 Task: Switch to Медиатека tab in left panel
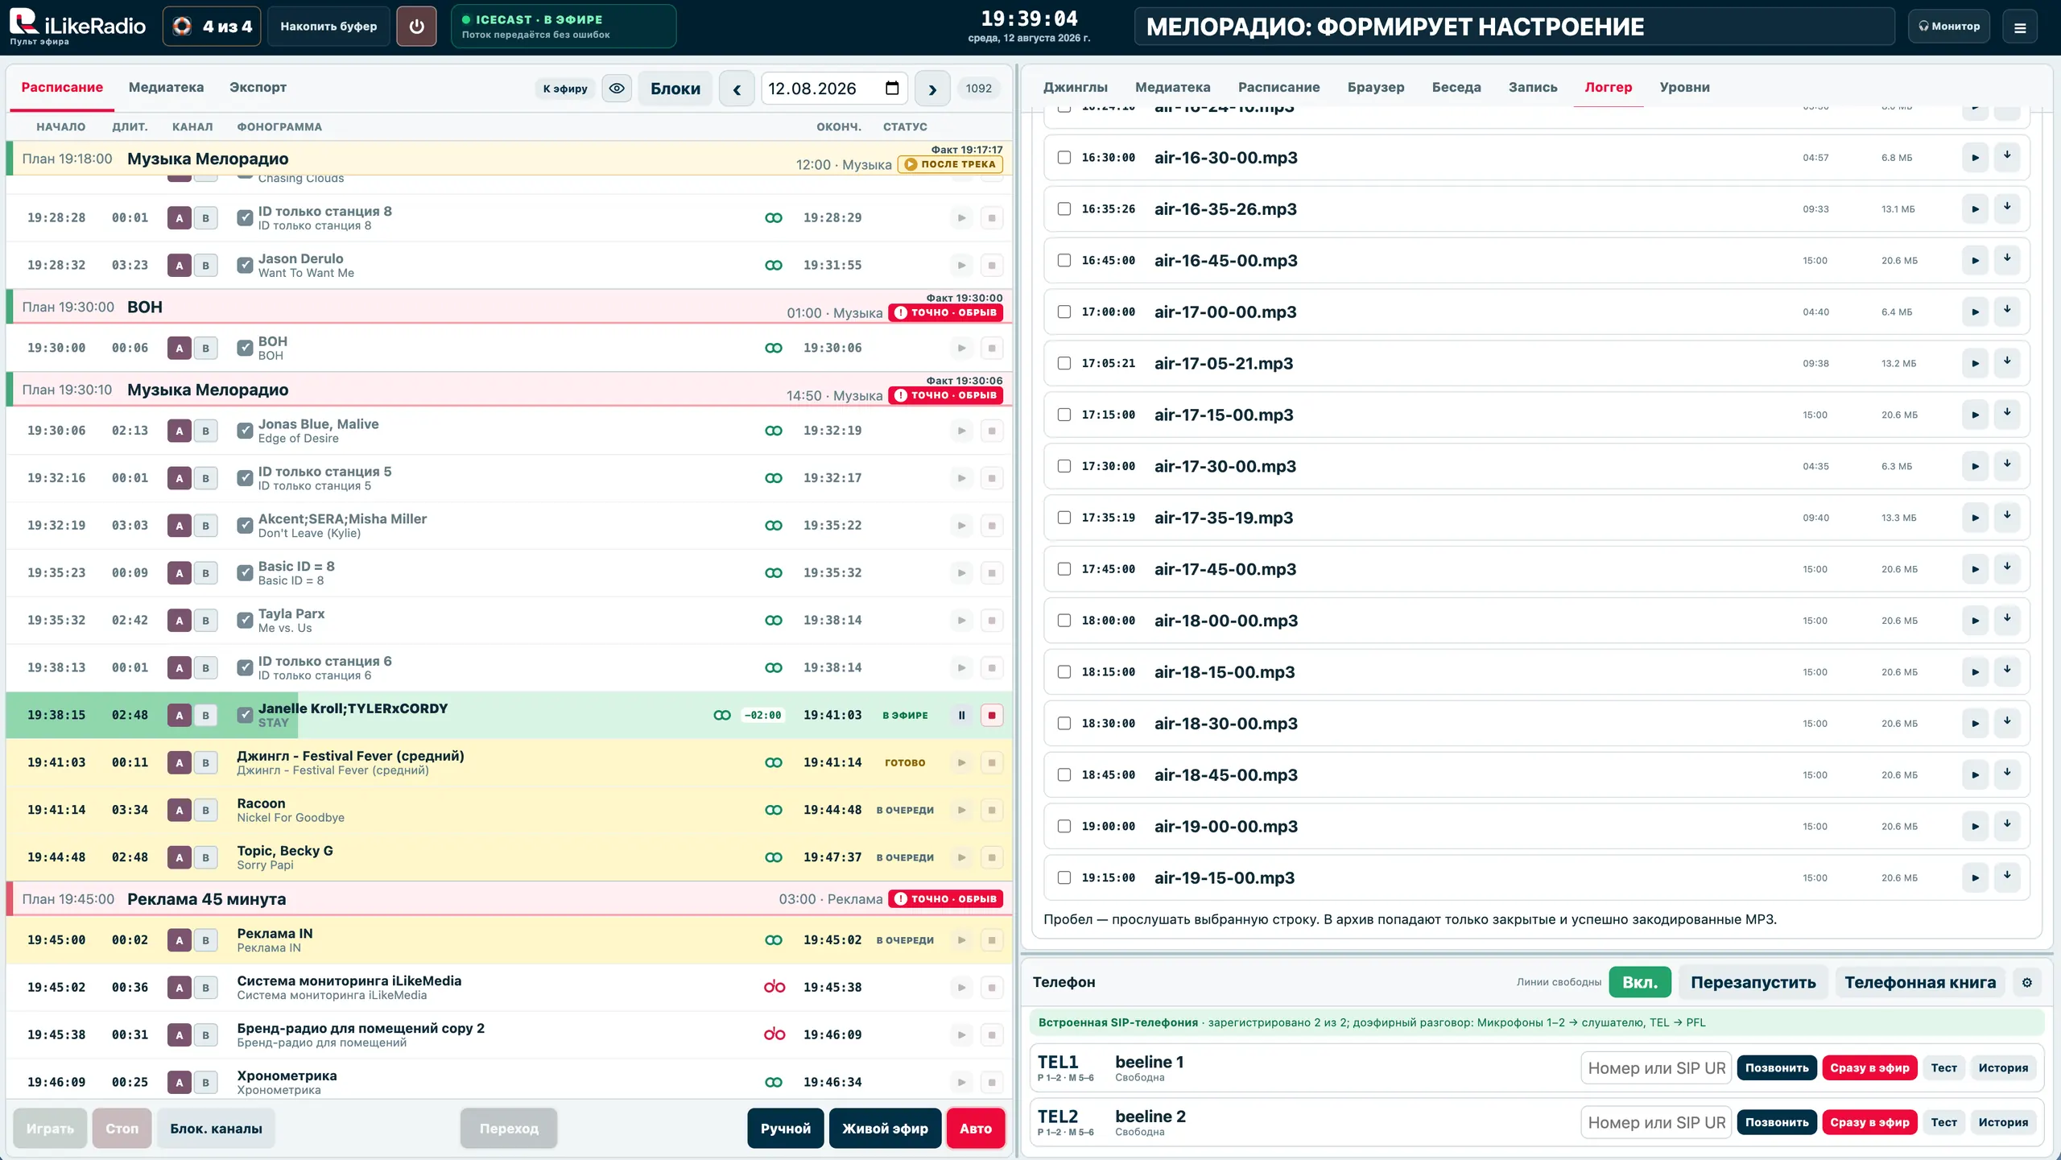[166, 87]
